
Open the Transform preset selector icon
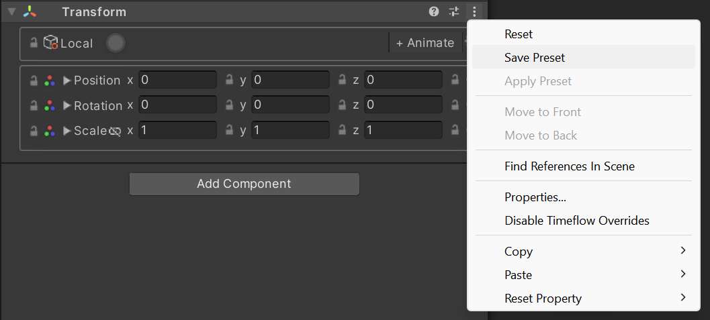click(454, 11)
